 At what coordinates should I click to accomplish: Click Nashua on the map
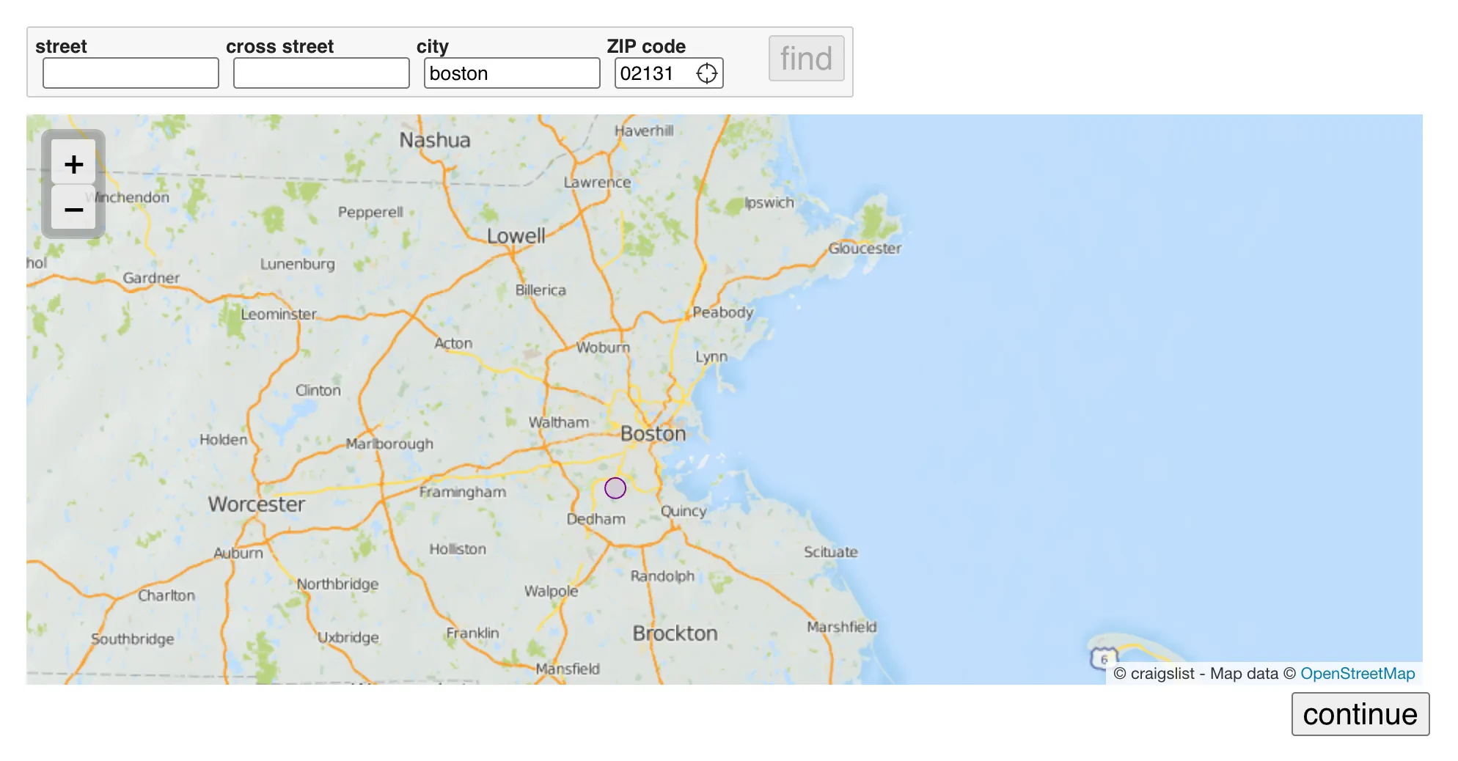[434, 140]
